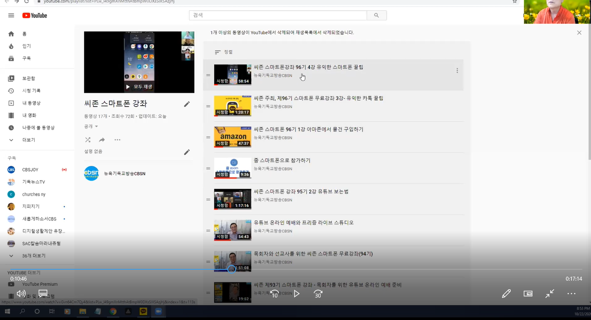Skip forward 30 seconds
The width and height of the screenshot is (591, 320).
318,294
